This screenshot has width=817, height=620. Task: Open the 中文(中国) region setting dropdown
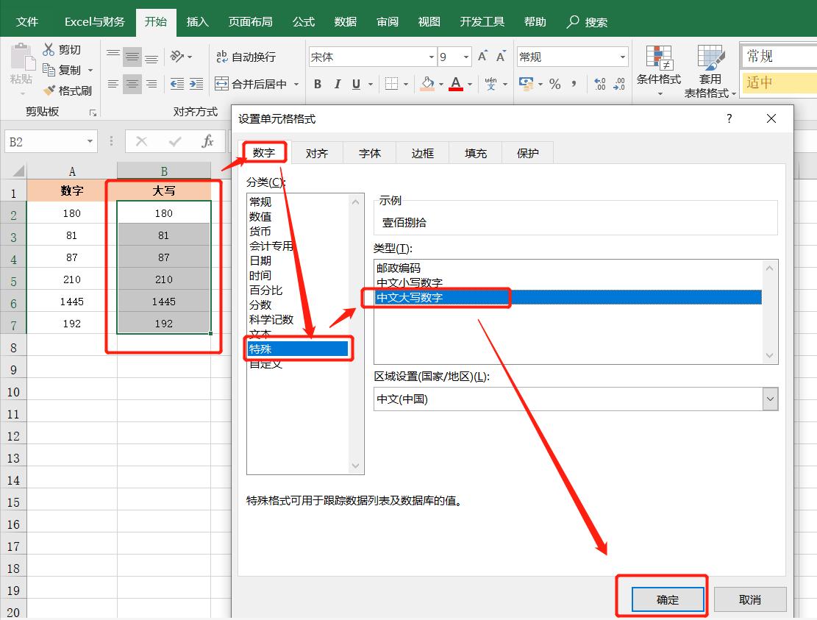[769, 399]
